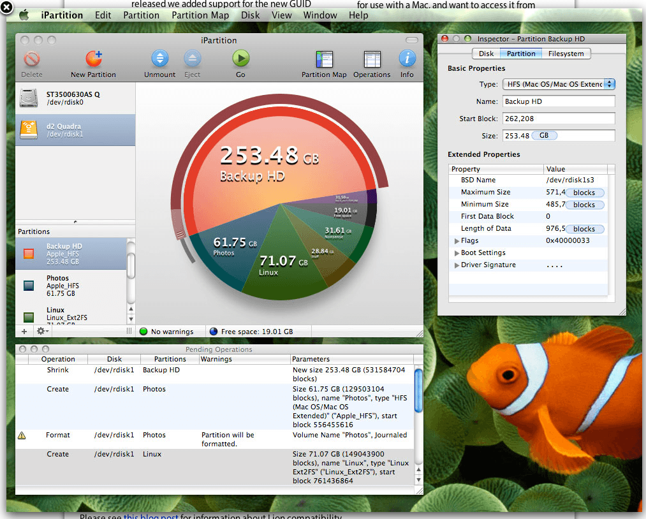Expand the Boot Settings property row
The image size is (646, 519).
click(457, 253)
